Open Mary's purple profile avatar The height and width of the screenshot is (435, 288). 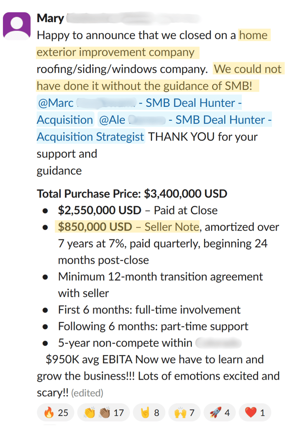pyautogui.click(x=17, y=26)
